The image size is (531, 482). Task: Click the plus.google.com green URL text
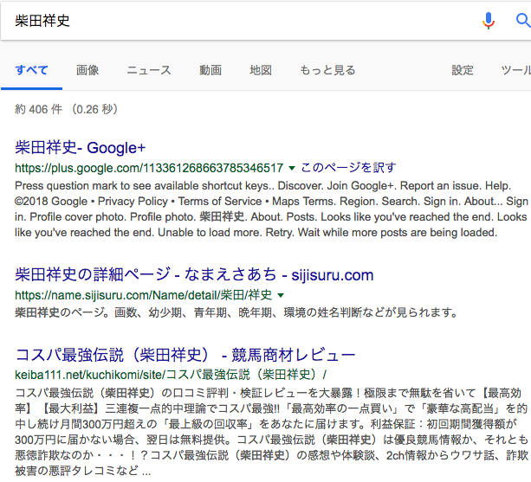[149, 168]
